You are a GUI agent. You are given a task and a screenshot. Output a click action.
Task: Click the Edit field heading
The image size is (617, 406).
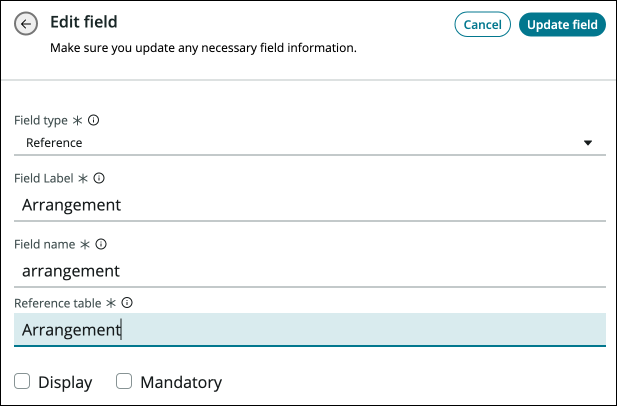pyautogui.click(x=84, y=22)
